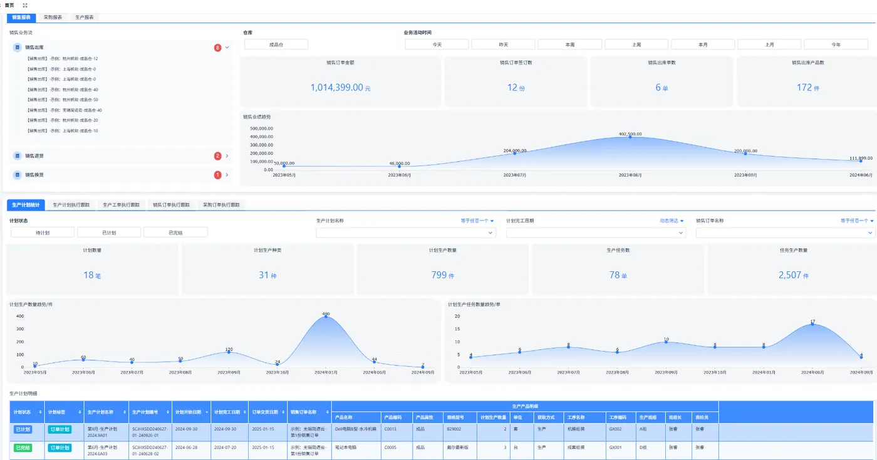
Task: Toggle the 本周 time filter
Action: 570,44
